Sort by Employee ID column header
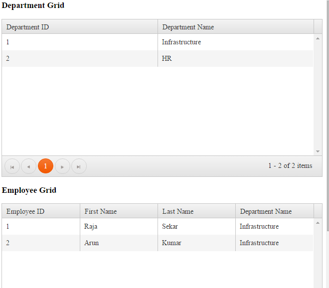329x288 pixels. [x=25, y=211]
